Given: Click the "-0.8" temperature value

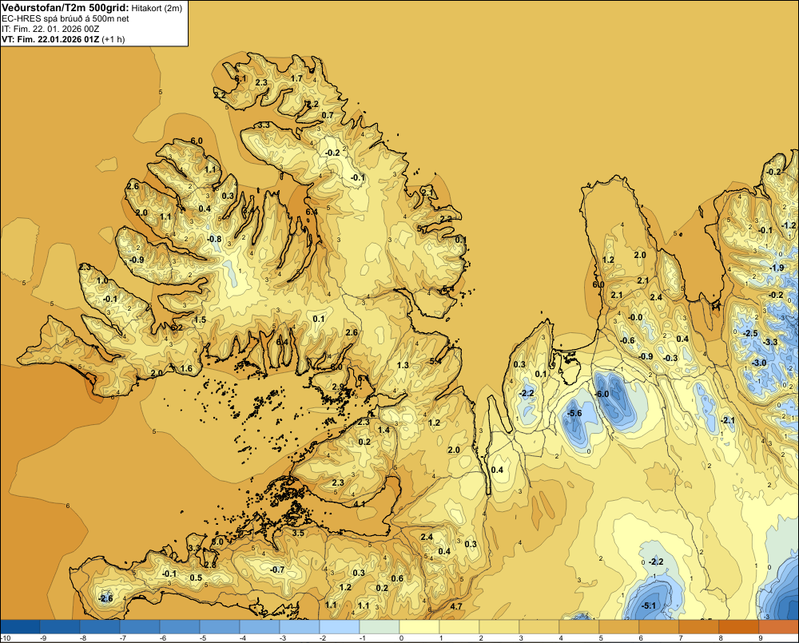Looking at the screenshot, I should (214, 239).
